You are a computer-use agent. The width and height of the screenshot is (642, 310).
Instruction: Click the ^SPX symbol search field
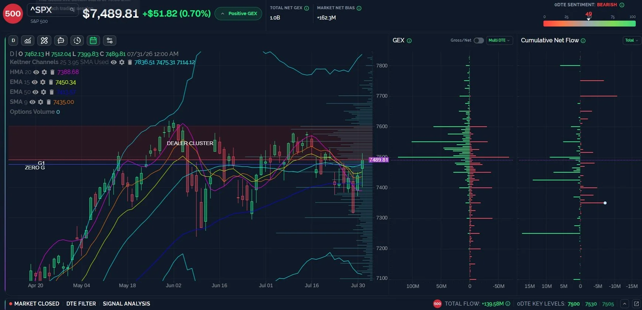point(52,10)
